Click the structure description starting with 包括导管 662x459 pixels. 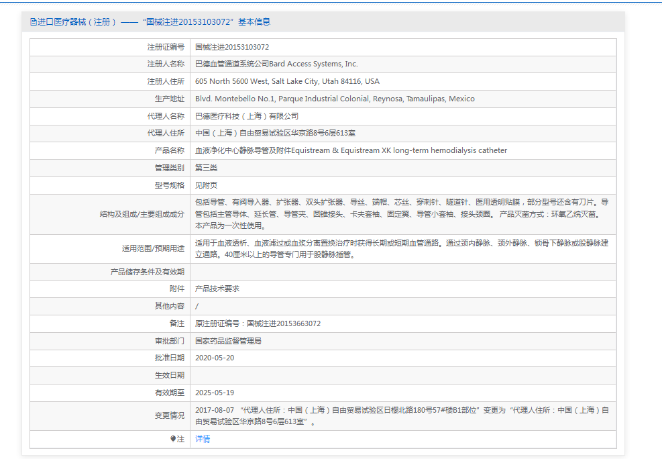(x=402, y=214)
